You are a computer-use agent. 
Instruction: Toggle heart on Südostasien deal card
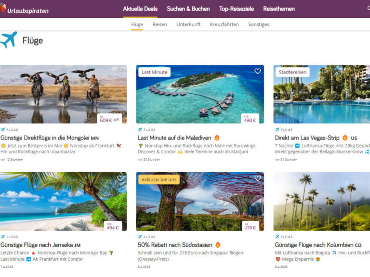click(257, 178)
